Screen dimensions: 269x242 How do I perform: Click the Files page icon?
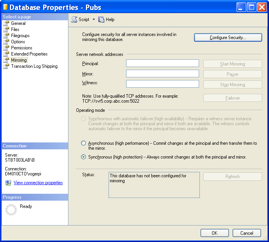coord(6,29)
